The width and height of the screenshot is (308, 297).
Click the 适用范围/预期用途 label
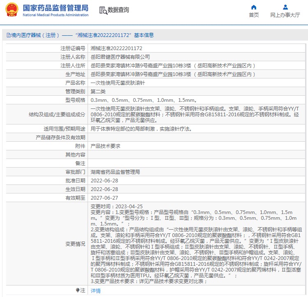pos(65,129)
